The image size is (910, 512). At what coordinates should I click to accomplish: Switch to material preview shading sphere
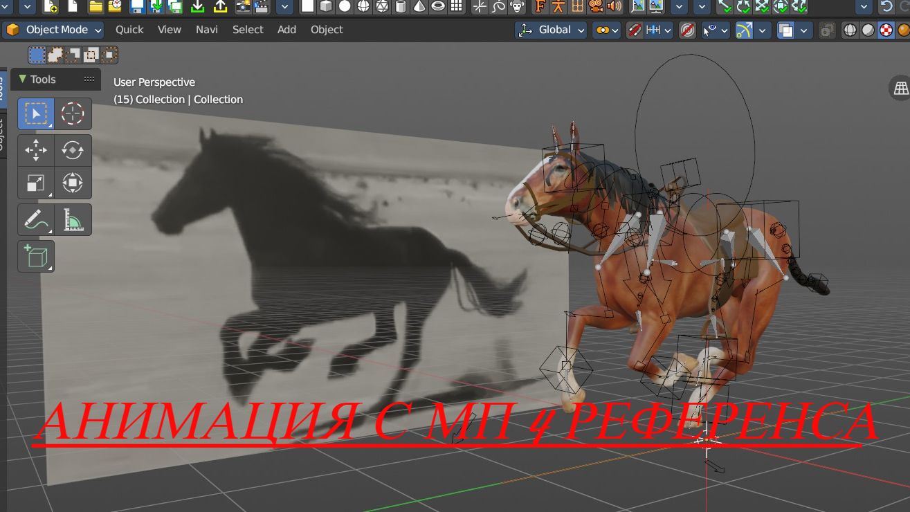tap(886, 30)
